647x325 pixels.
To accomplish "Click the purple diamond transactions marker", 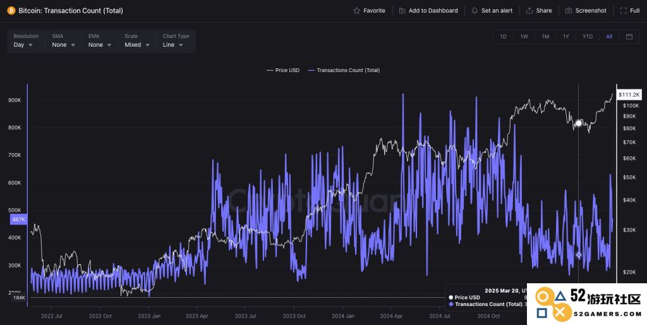I will point(579,255).
